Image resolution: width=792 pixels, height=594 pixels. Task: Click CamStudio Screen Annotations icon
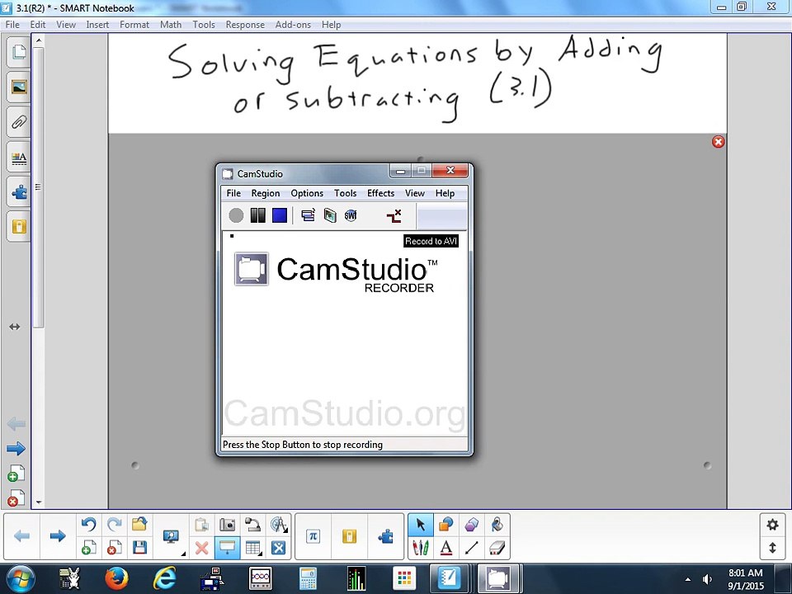click(x=330, y=215)
